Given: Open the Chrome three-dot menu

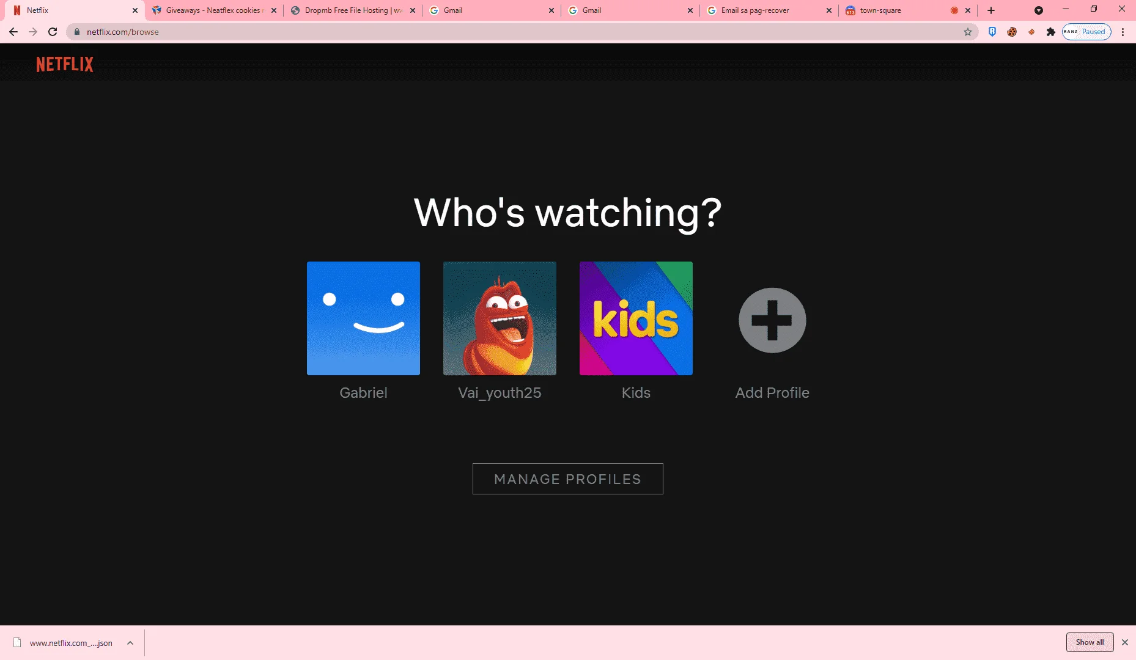Looking at the screenshot, I should click(1123, 32).
